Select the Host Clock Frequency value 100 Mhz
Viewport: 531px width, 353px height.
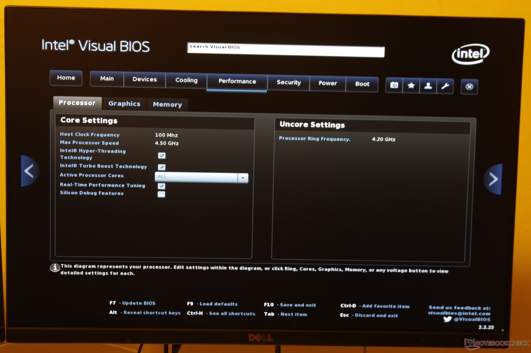click(x=166, y=135)
